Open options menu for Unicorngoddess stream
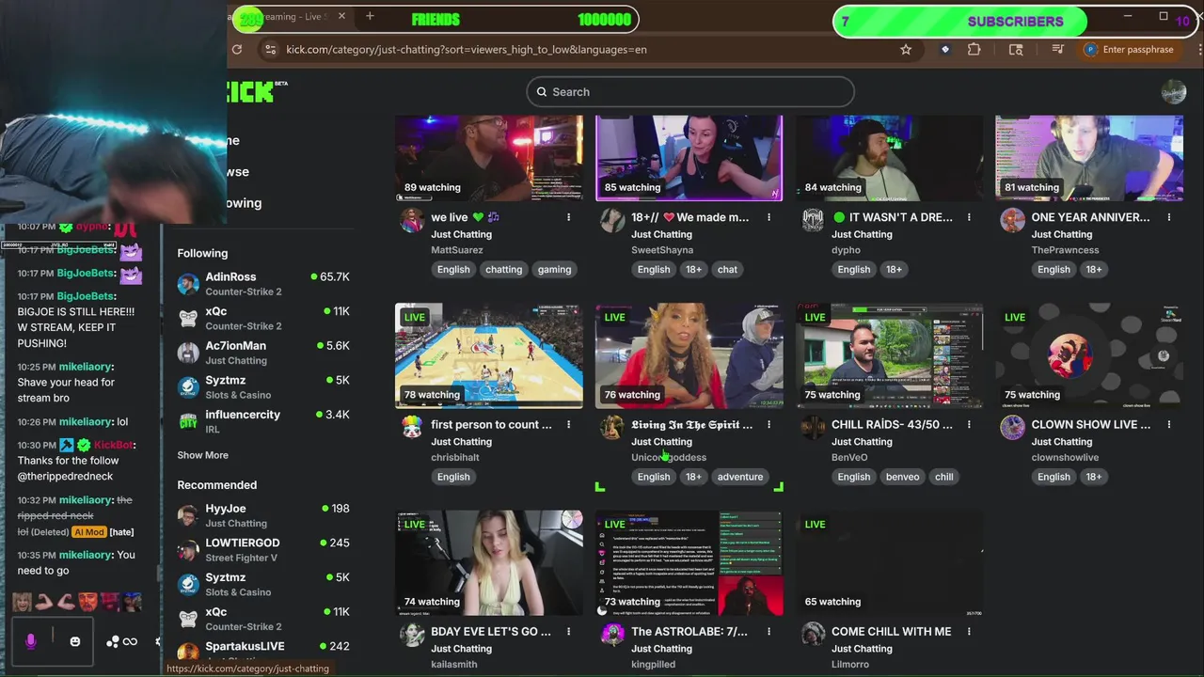The height and width of the screenshot is (677, 1204). (x=768, y=424)
